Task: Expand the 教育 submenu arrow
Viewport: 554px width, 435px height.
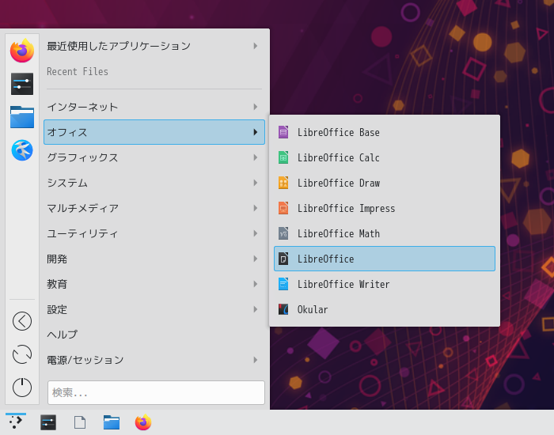Action: (x=256, y=284)
